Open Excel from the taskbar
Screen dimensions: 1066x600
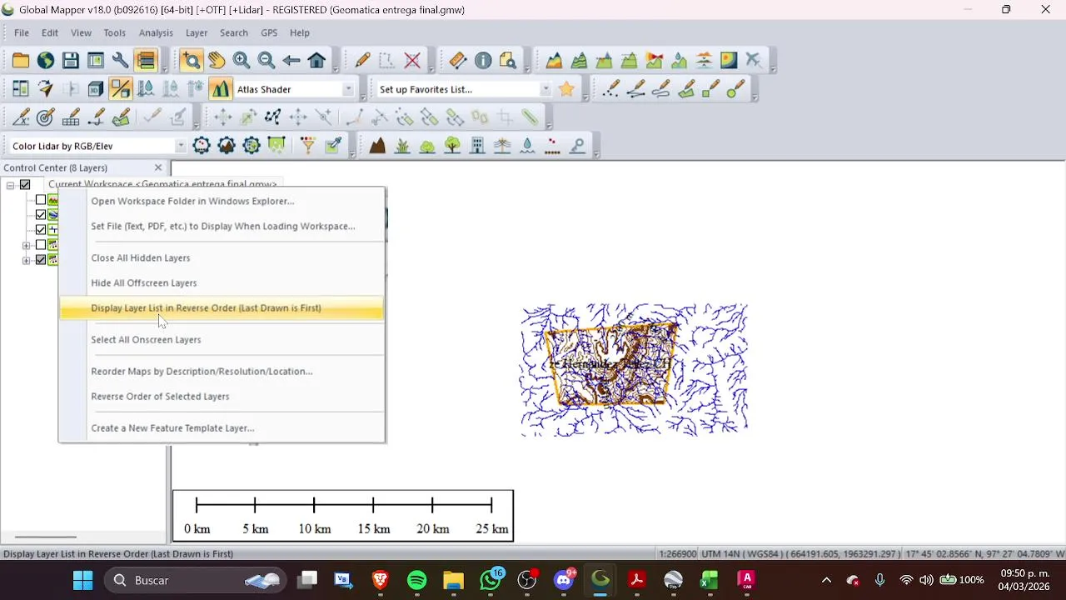point(709,580)
